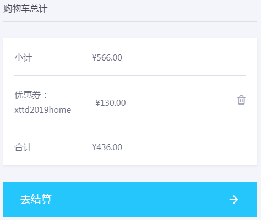Click blank area between -¥130.00 and trash icon
The height and width of the screenshot is (220, 261).
click(181, 102)
